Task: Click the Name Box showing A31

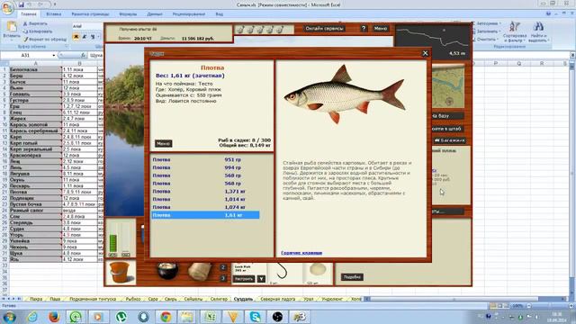Action: [x=26, y=56]
